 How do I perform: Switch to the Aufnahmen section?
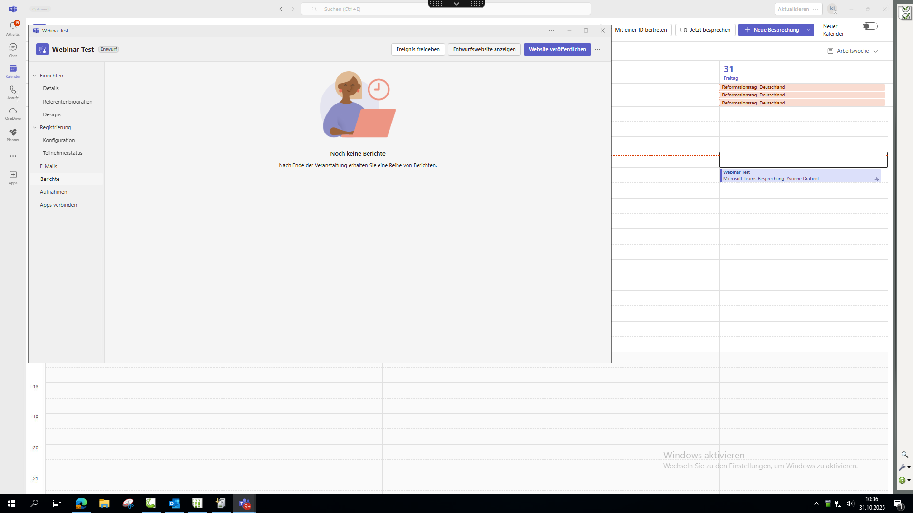53,192
